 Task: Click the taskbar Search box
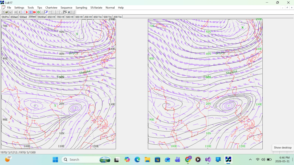[86, 160]
